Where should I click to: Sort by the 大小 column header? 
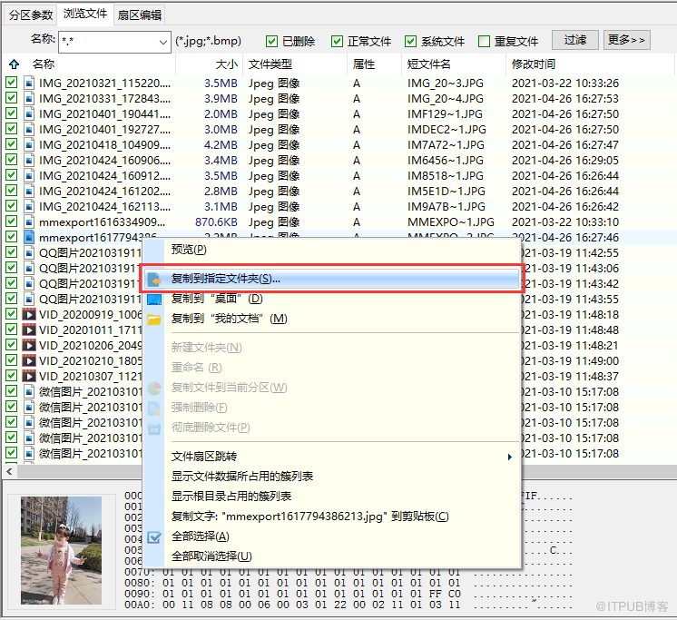click(x=227, y=64)
